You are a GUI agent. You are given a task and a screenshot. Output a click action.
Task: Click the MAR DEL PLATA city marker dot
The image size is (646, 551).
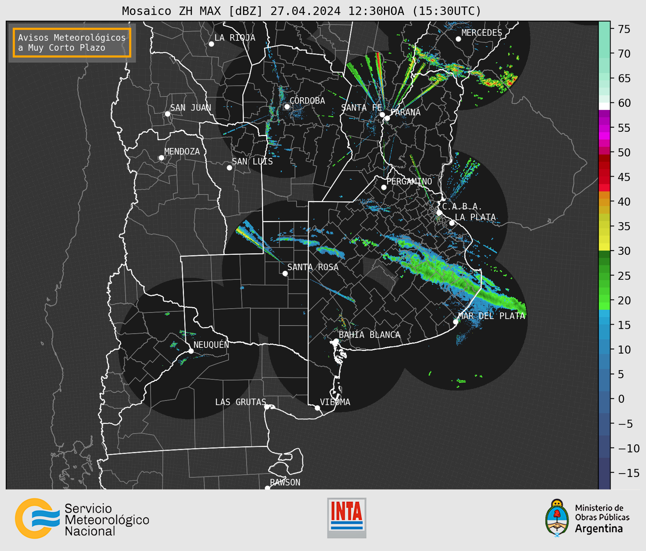point(456,322)
